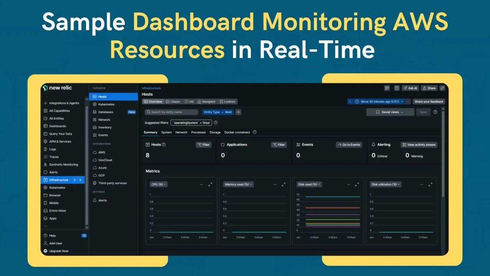Go to All Entities
The width and height of the screenshot is (490, 276).
(57, 119)
